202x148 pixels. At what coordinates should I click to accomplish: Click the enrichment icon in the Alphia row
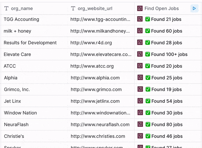(x=140, y=78)
